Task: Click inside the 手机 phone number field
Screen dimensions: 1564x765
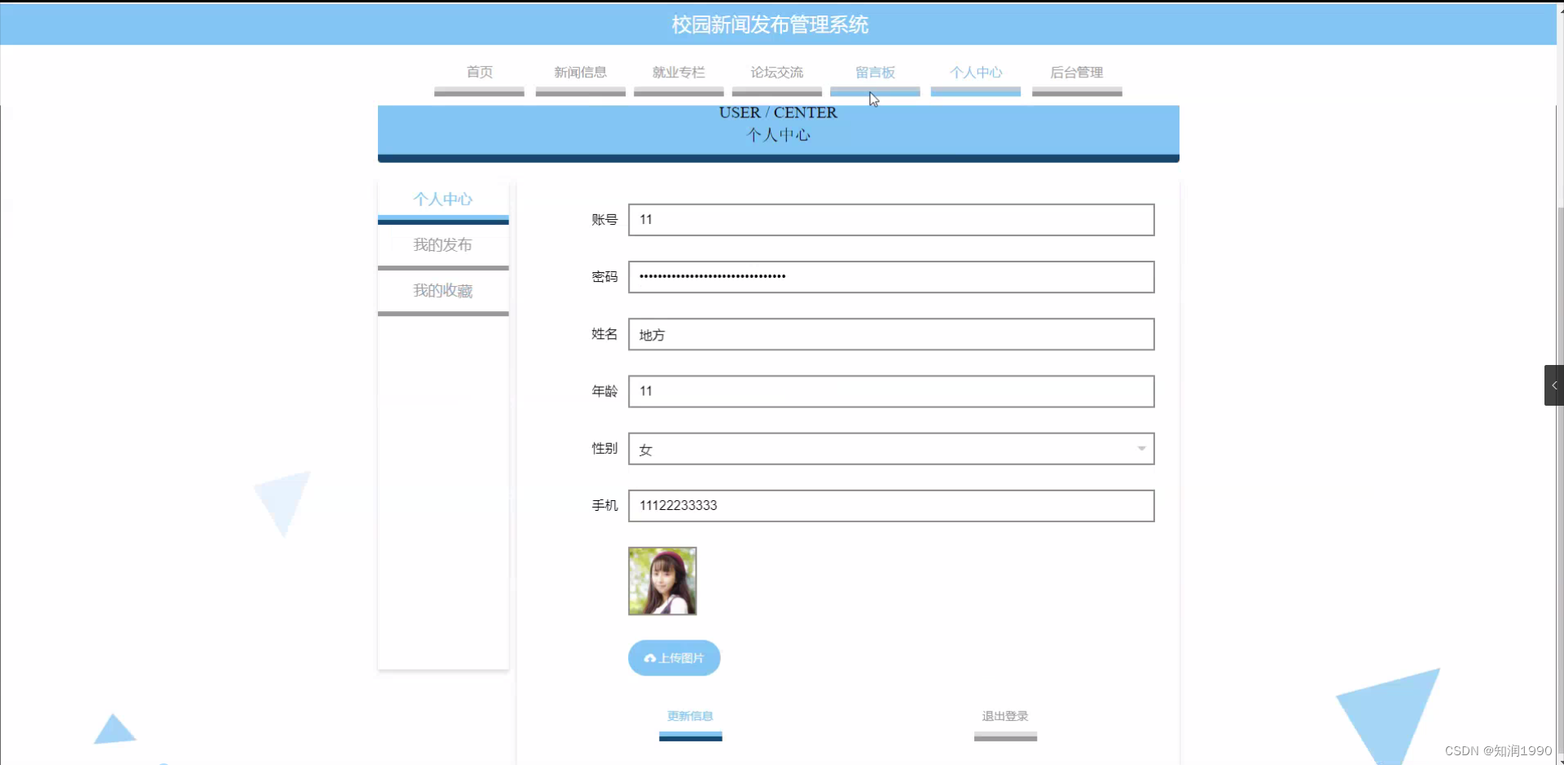Action: pyautogui.click(x=890, y=505)
